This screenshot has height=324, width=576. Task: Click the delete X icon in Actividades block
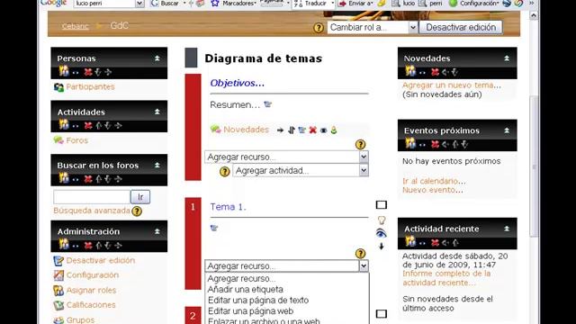pyautogui.click(x=88, y=126)
